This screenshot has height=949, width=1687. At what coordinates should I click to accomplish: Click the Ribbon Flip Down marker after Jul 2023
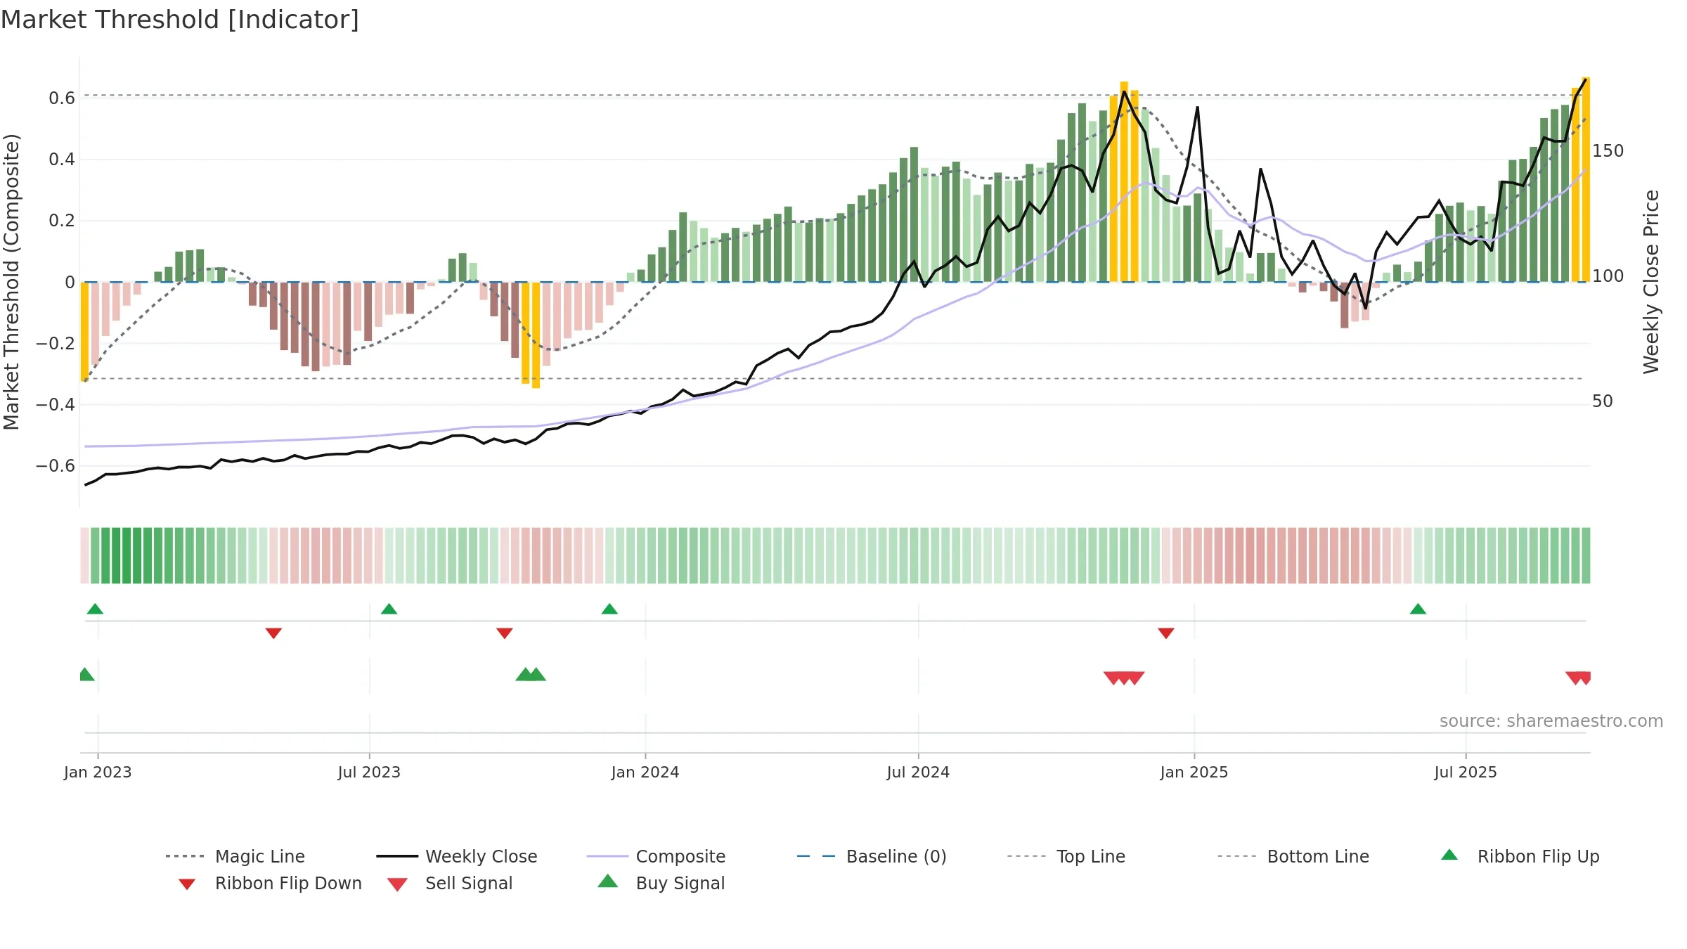tap(504, 633)
